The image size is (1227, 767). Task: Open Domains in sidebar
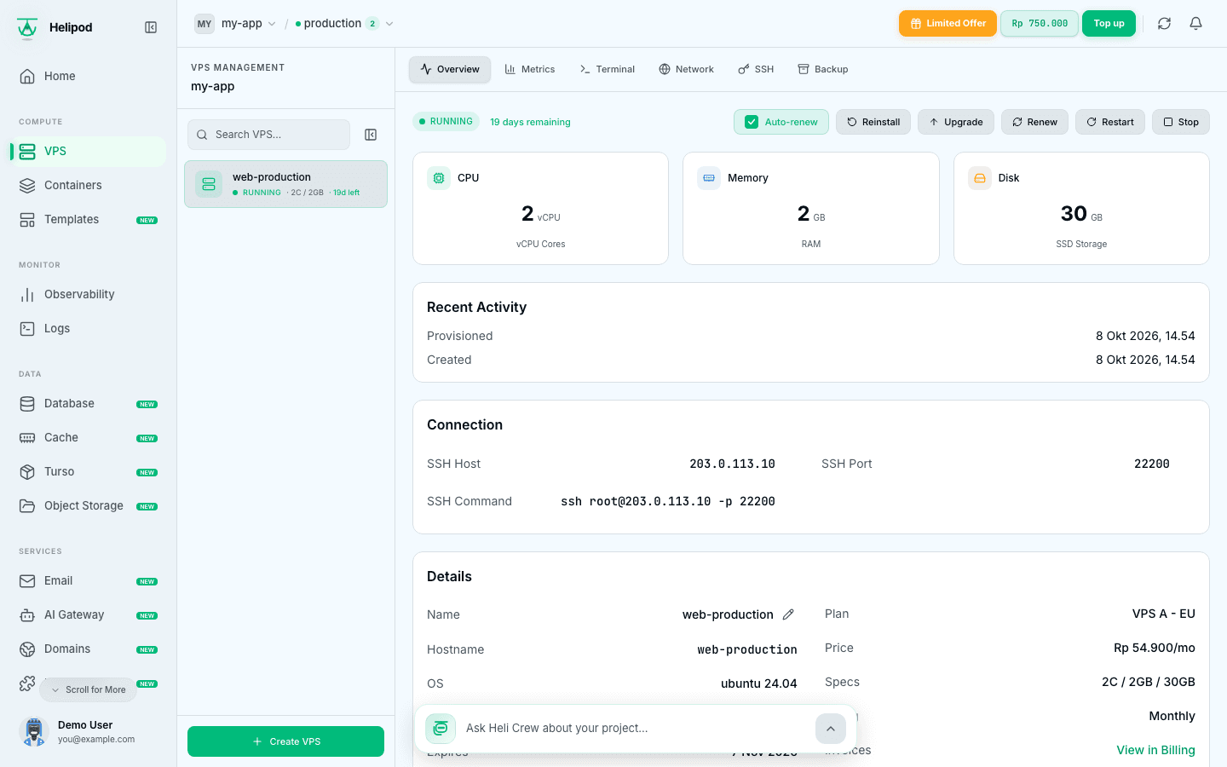[89, 649]
